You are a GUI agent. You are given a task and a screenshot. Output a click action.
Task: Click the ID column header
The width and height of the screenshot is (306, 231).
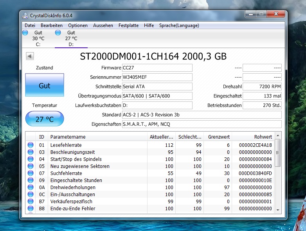41,137
